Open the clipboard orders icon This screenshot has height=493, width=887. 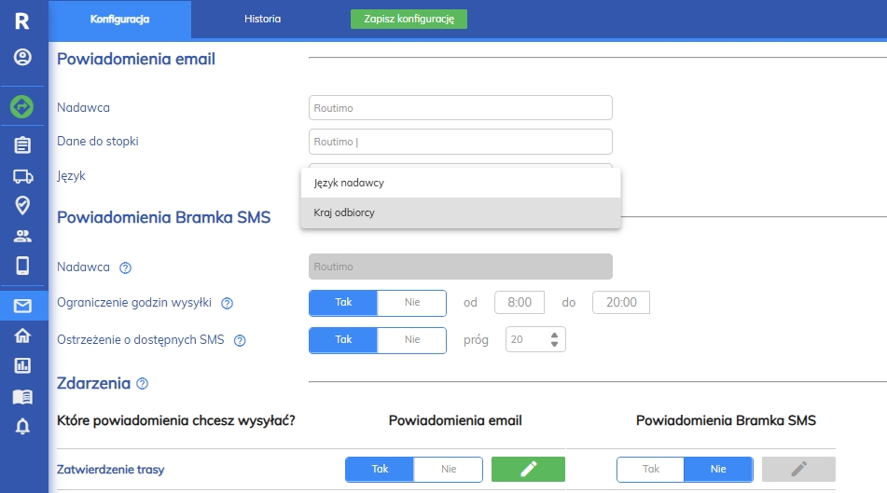tap(23, 144)
